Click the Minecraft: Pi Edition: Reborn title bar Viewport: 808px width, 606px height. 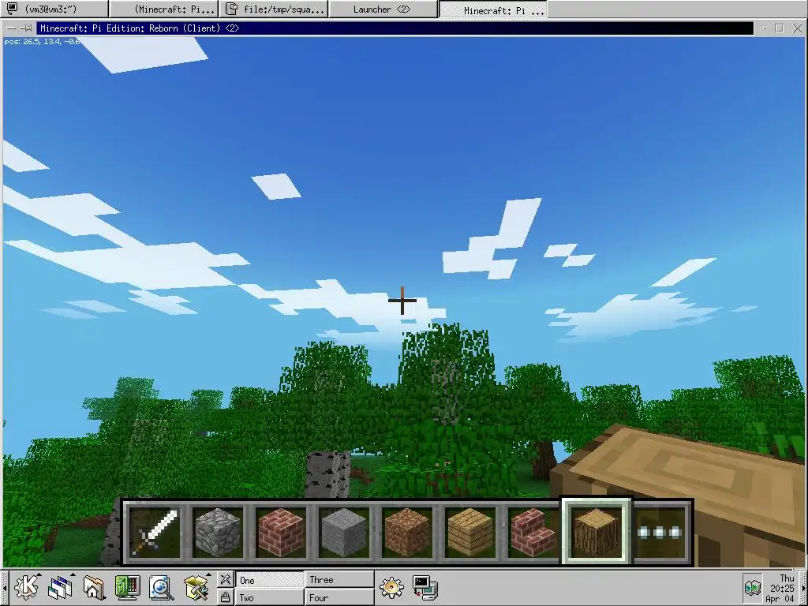[x=395, y=28]
